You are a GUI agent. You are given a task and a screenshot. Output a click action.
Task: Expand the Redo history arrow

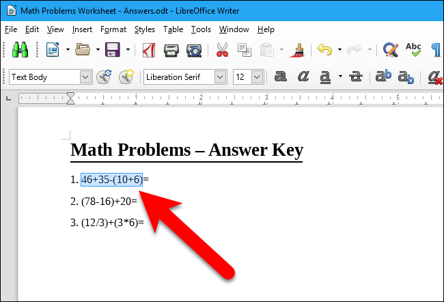pyautogui.click(x=370, y=50)
